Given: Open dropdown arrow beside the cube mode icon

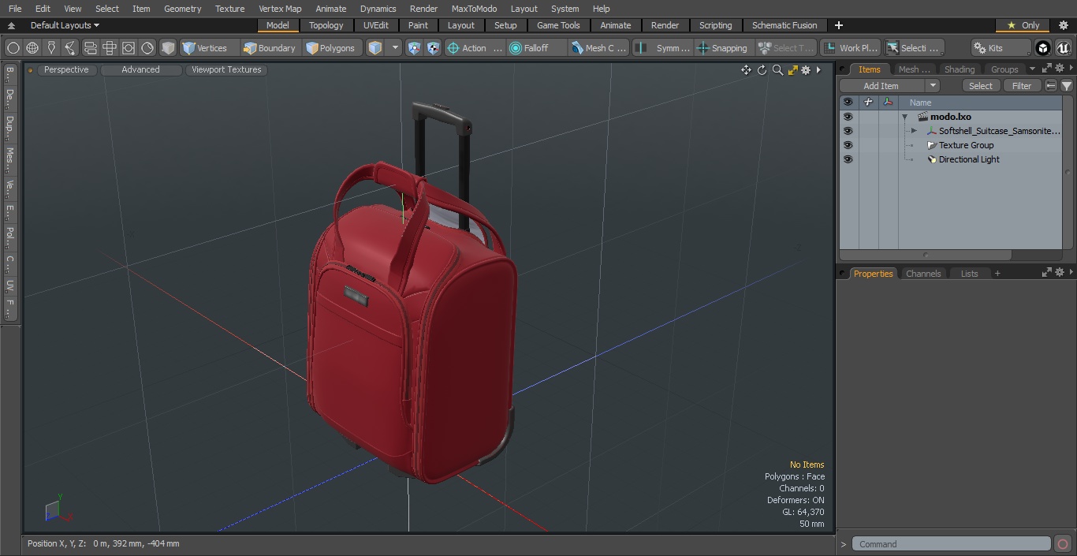Looking at the screenshot, I should pos(396,48).
